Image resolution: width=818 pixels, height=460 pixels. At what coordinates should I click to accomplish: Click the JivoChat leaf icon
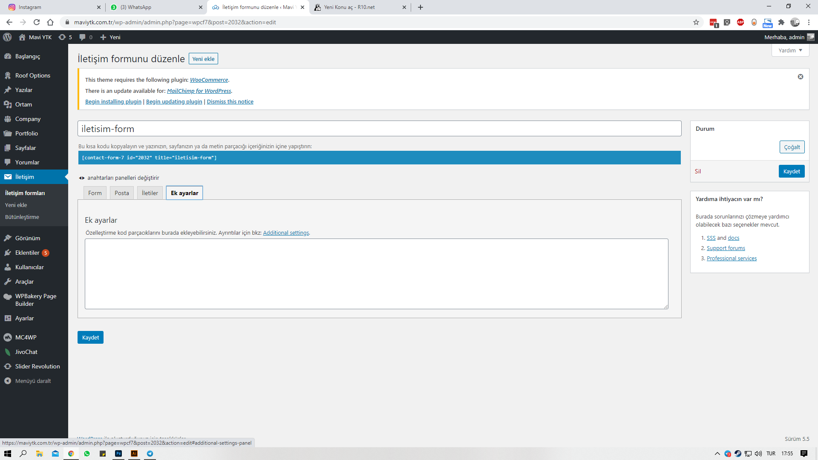(8, 352)
